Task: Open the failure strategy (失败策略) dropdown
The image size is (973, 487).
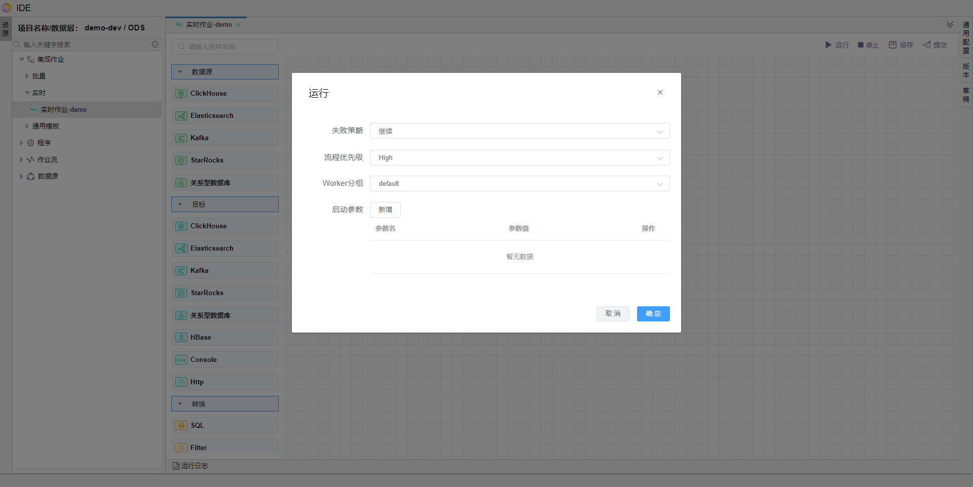Action: (x=519, y=131)
